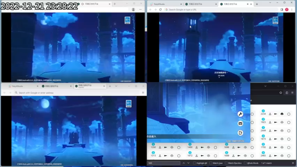This screenshot has height=167, width=297.
Task: Click the find-in-page search field
Action: point(164,163)
